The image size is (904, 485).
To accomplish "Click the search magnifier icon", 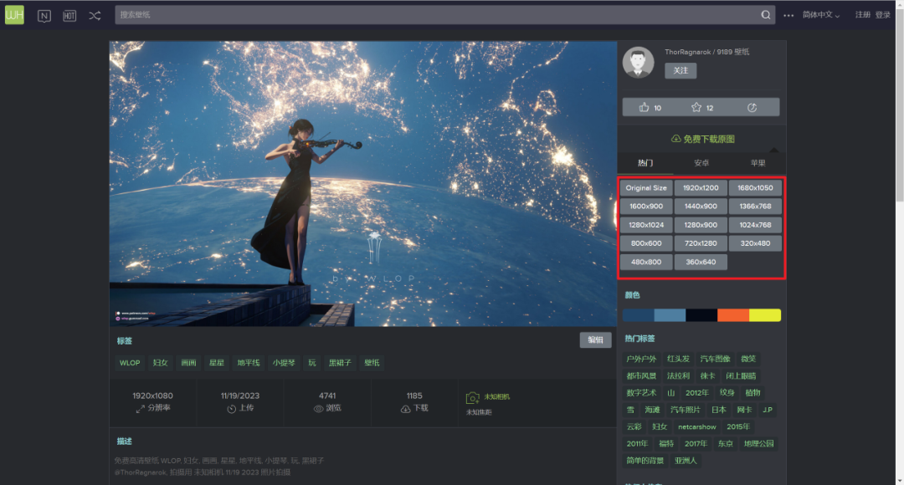I will pyautogui.click(x=766, y=15).
